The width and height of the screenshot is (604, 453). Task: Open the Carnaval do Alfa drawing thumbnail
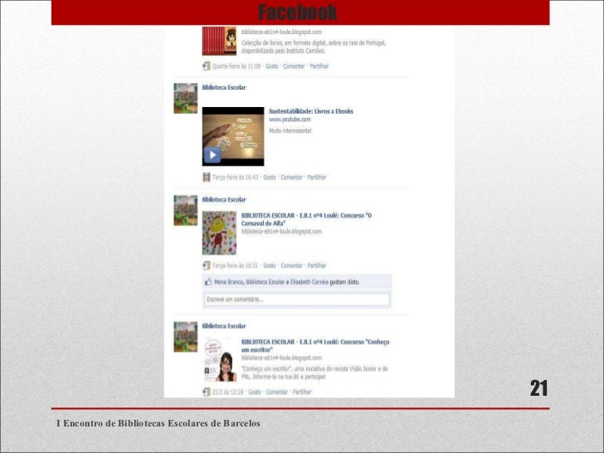coord(219,233)
